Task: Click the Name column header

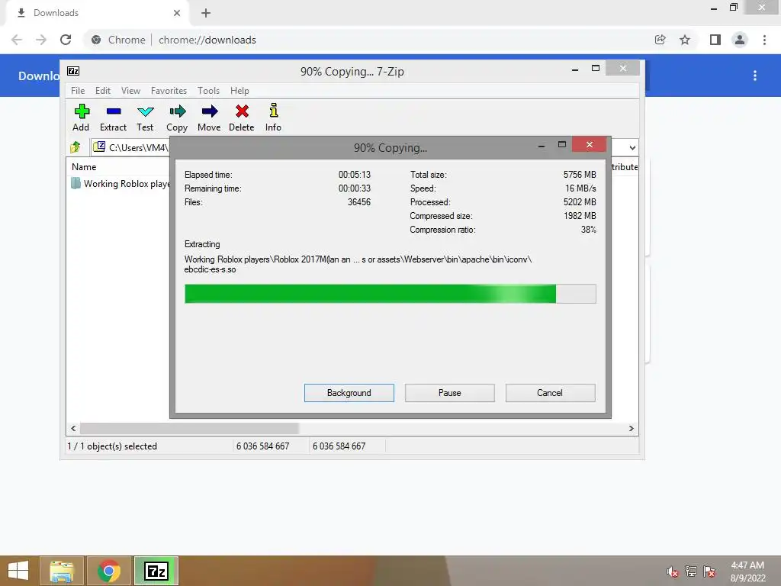Action: (84, 167)
